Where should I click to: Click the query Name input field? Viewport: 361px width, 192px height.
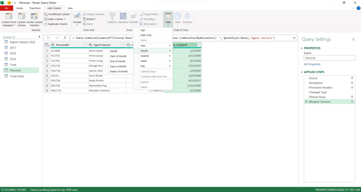click(330, 58)
